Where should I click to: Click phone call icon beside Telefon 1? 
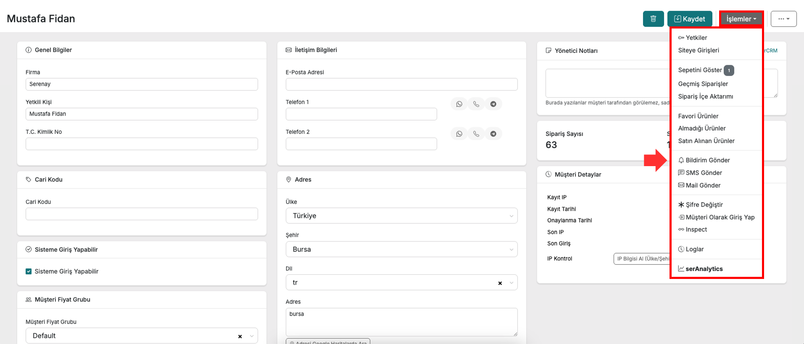(476, 104)
